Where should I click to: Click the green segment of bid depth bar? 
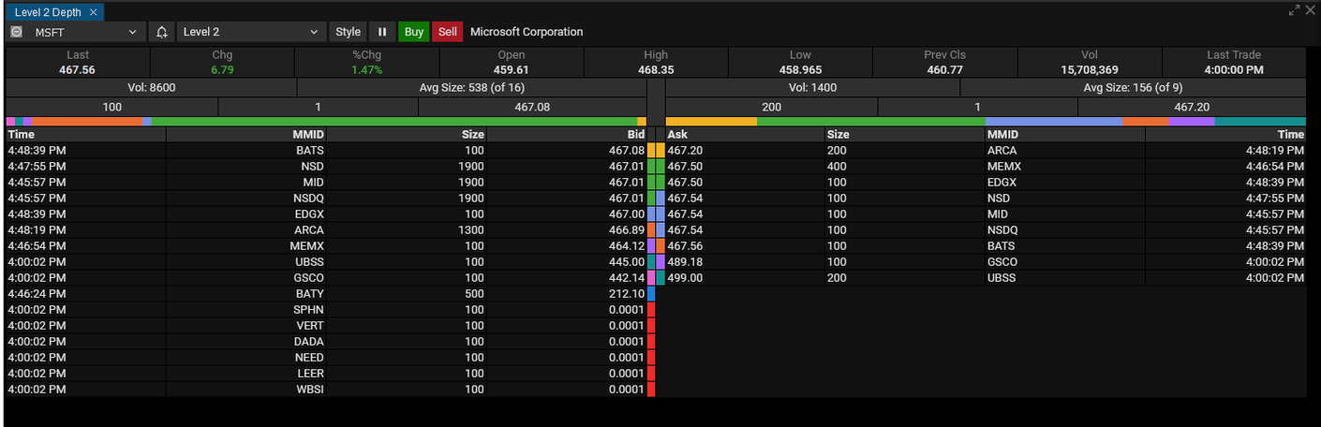[393, 122]
